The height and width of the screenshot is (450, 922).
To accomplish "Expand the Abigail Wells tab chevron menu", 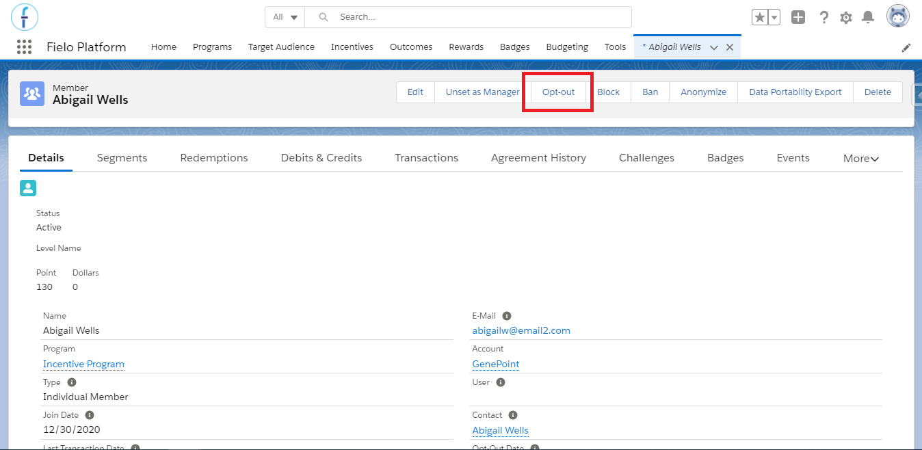I will click(714, 47).
